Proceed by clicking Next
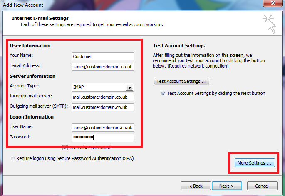Screen dimensions: 285x196 [x=226, y=186]
